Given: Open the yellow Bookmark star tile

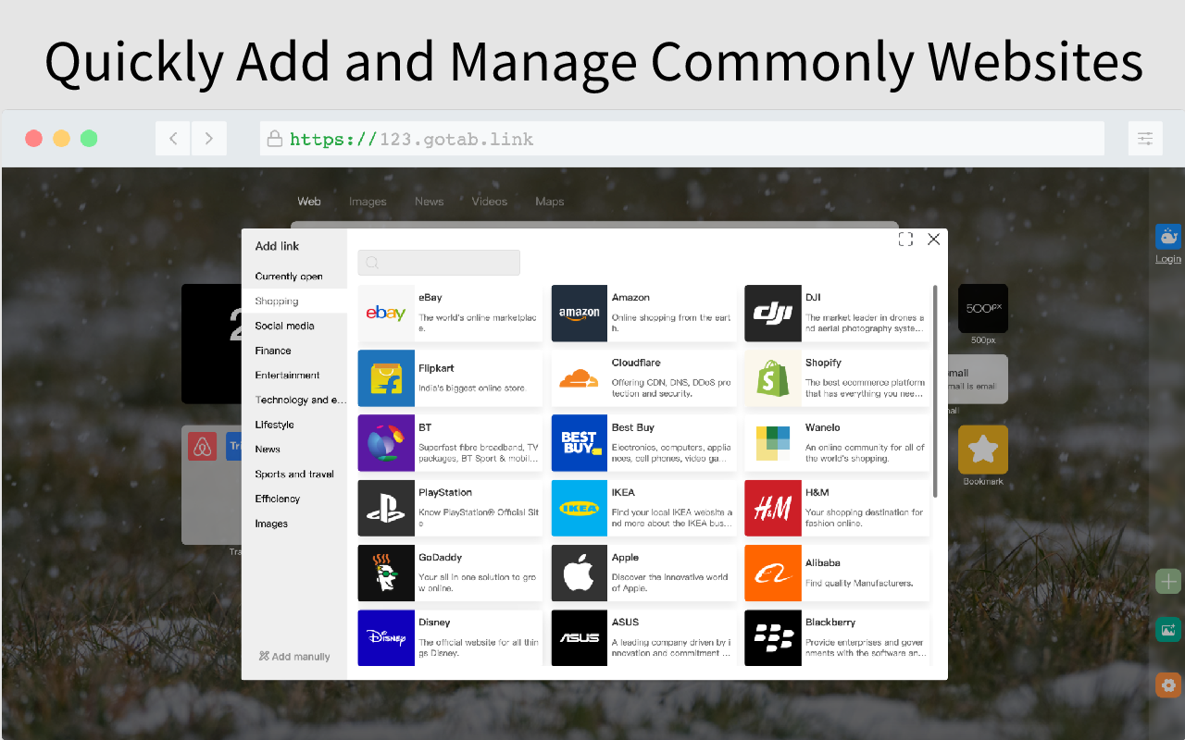Looking at the screenshot, I should point(983,450).
